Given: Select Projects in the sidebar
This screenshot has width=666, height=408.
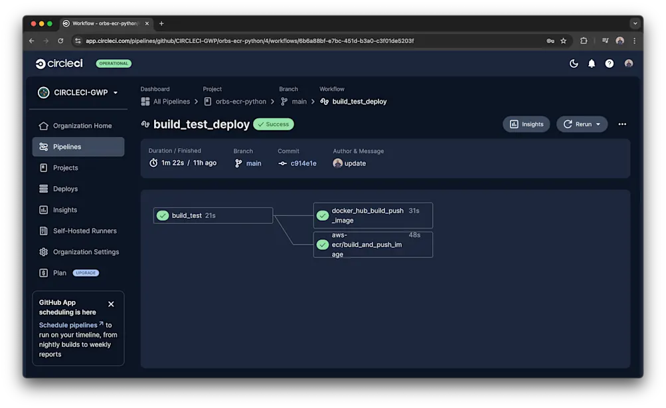Looking at the screenshot, I should tap(66, 167).
